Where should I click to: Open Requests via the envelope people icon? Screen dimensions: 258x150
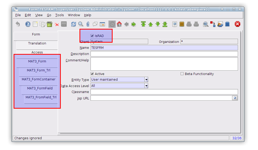220,24
